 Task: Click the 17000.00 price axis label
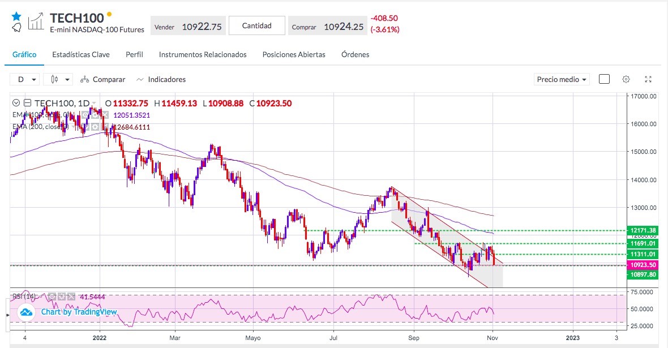coord(643,96)
